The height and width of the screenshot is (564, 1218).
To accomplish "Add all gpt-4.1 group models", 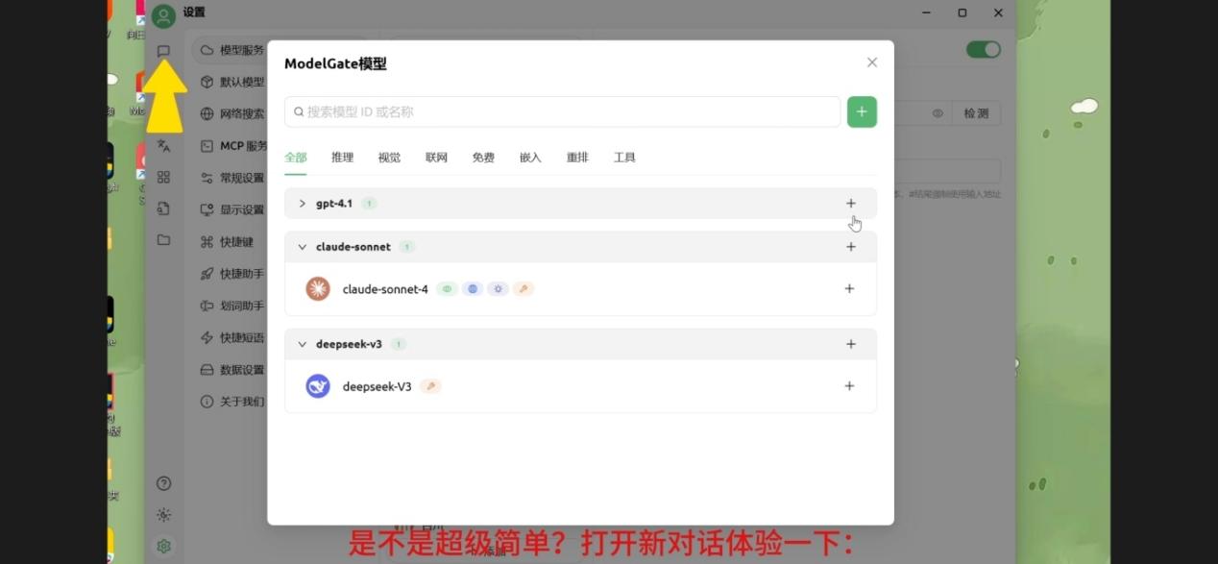I will coord(851,204).
